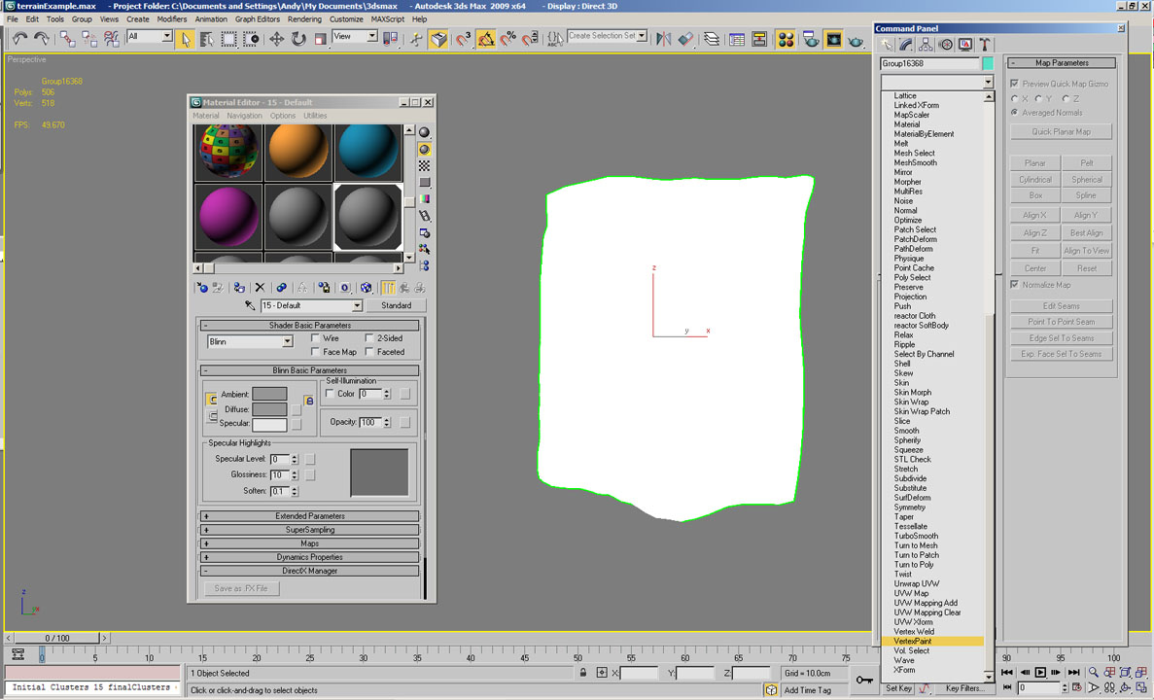Click the Standard material type button
The image size is (1154, 700).
pos(396,305)
